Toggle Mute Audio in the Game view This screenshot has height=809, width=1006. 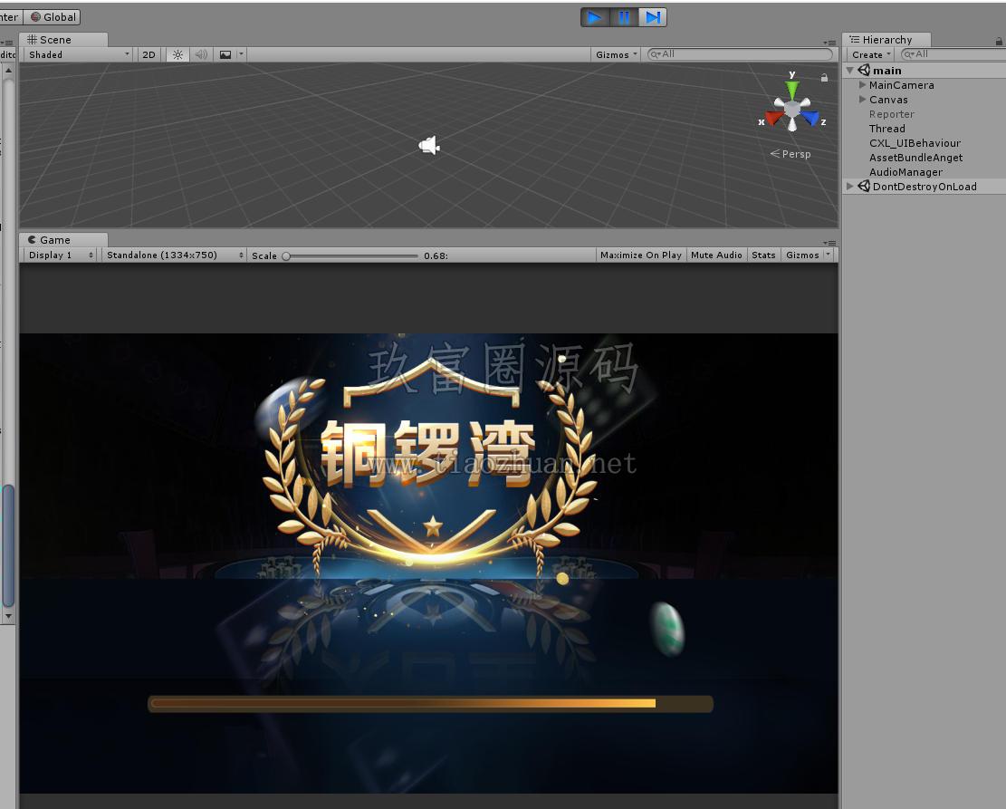tap(716, 255)
